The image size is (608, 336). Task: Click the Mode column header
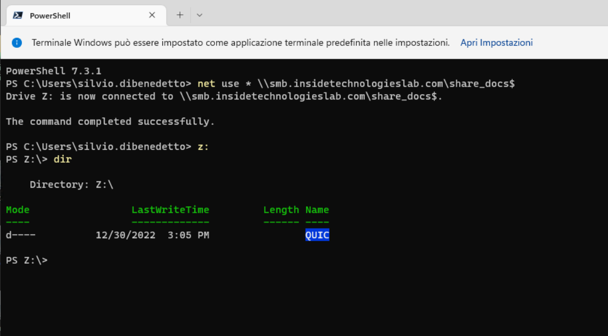(18, 210)
